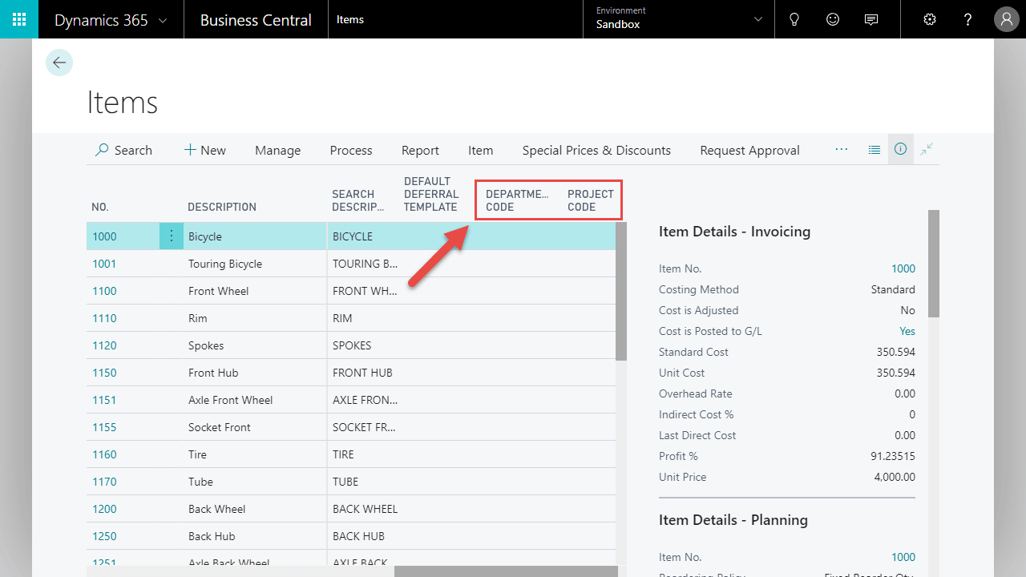Click the list view layout icon
The image size is (1026, 577).
pos(875,150)
